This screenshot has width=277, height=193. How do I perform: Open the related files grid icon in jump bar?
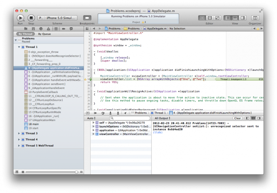[87, 28]
